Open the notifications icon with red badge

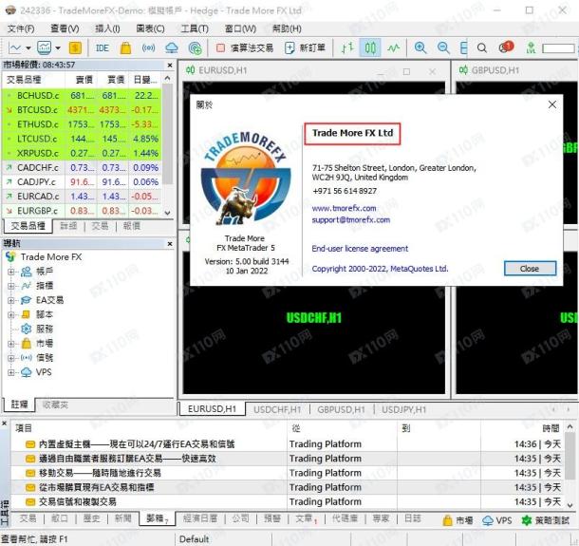click(506, 47)
